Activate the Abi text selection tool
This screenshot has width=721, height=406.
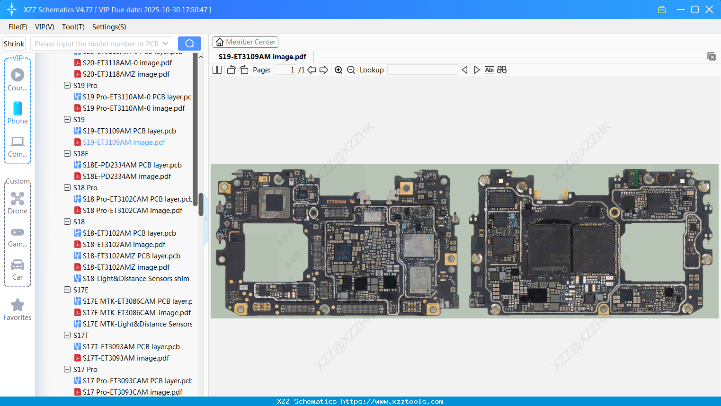(489, 70)
